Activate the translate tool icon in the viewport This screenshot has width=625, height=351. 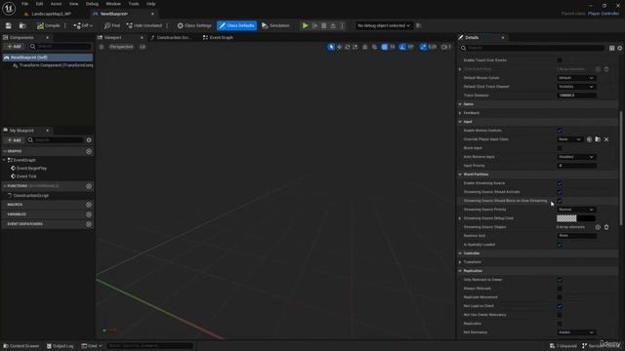click(339, 47)
